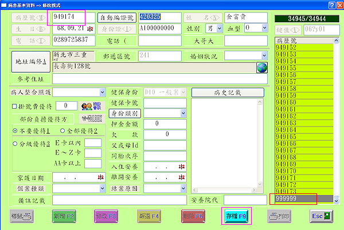This screenshot has width=344, height=230.
Task: Click the Esc exit button
Action: pyautogui.click(x=320, y=215)
